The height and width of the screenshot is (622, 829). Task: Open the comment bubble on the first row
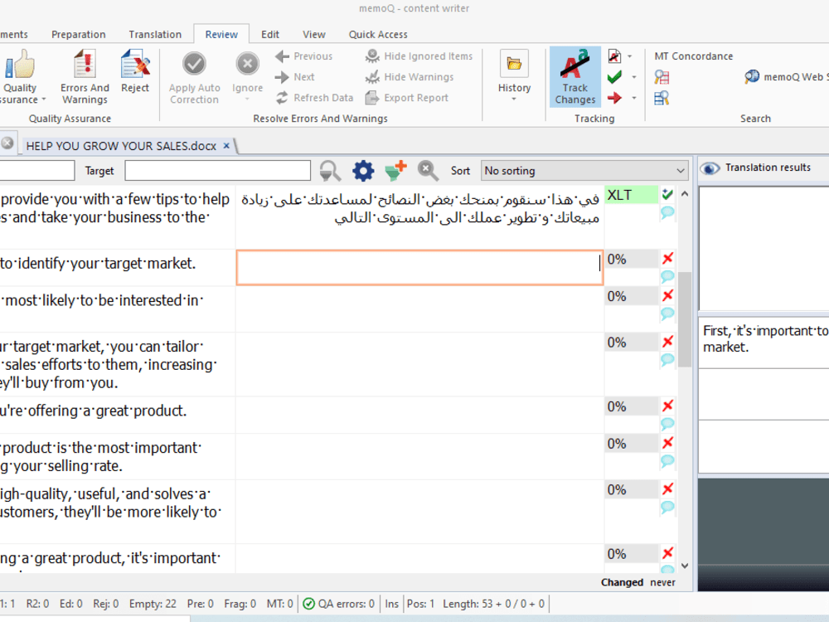(x=667, y=213)
